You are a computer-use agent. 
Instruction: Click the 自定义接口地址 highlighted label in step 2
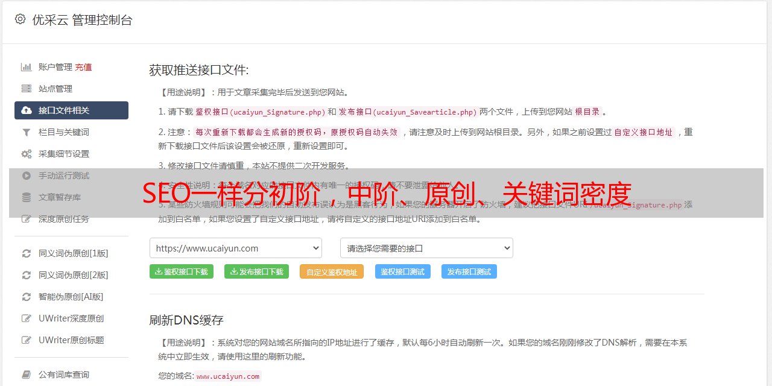click(644, 132)
